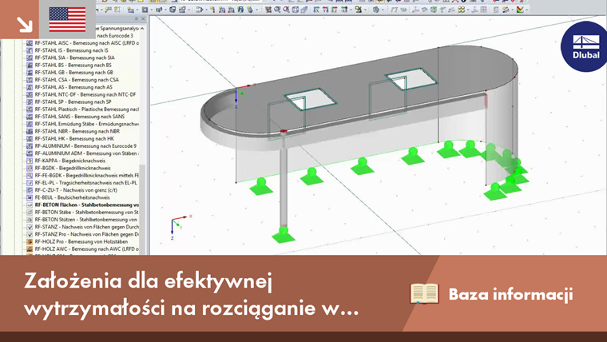Click the RF-KAPPA module icon
Viewport: 607px width, 342px height.
(30, 161)
